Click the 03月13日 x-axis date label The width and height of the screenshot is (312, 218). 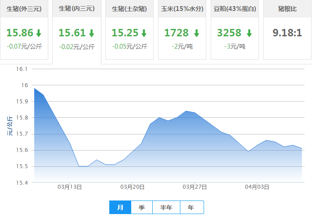click(x=70, y=187)
